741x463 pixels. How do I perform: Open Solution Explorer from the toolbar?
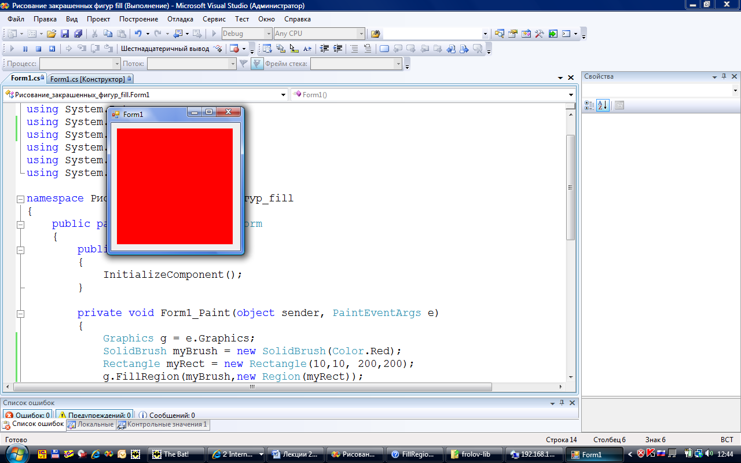(500, 34)
